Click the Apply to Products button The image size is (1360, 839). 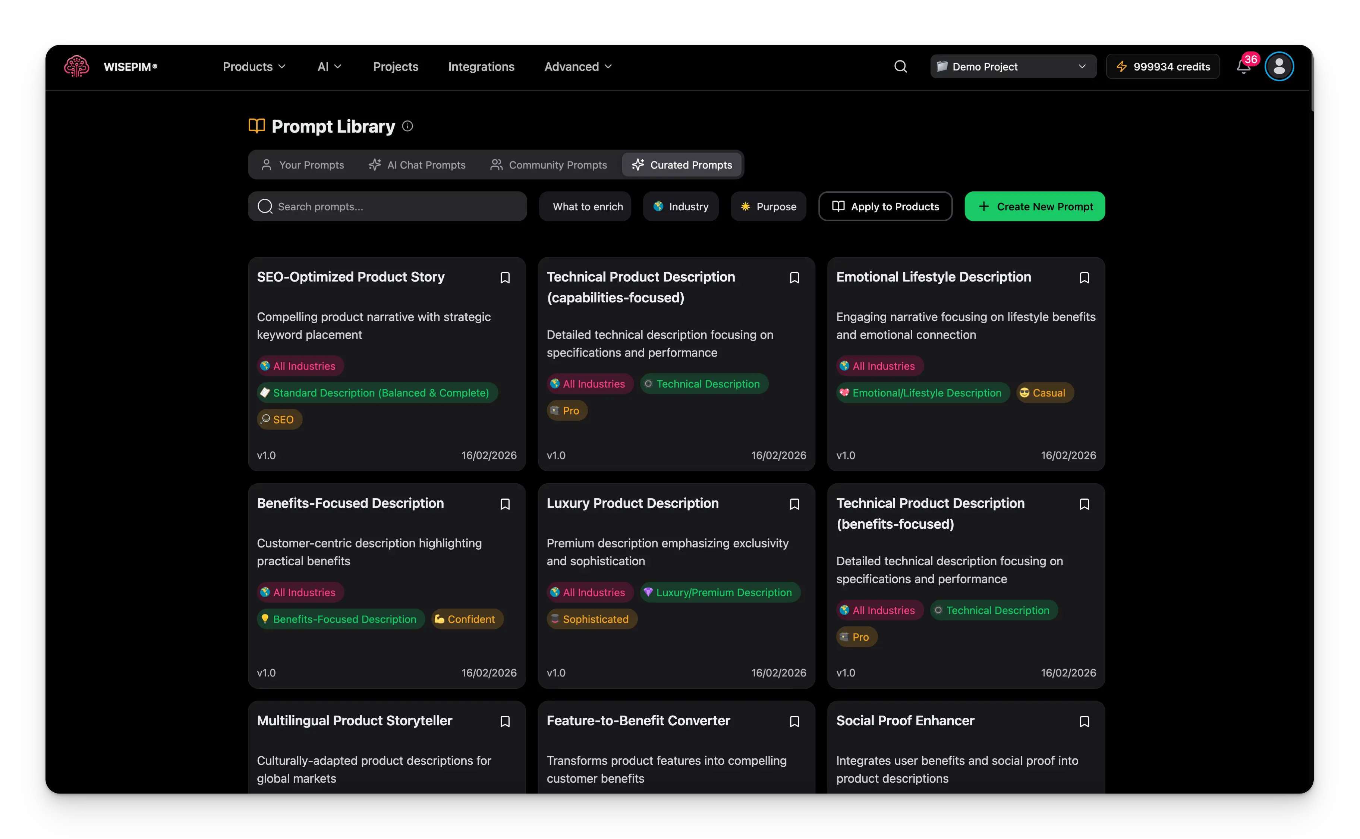(x=885, y=207)
